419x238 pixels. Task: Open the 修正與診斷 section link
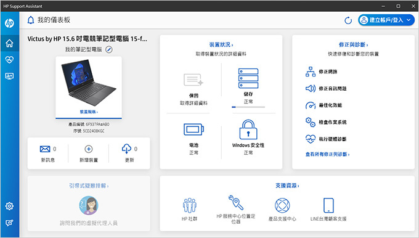coord(353,44)
